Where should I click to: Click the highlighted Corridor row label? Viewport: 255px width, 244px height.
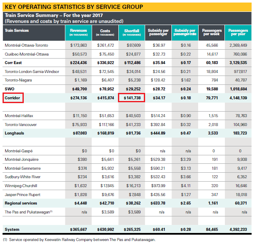point(12,98)
